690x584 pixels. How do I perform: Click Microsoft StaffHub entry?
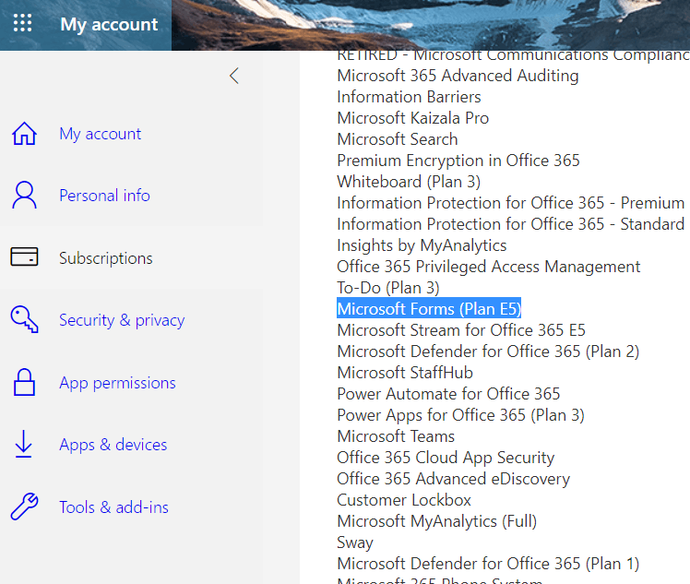405,373
